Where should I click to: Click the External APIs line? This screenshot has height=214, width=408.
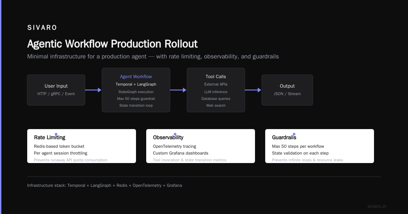pos(216,84)
